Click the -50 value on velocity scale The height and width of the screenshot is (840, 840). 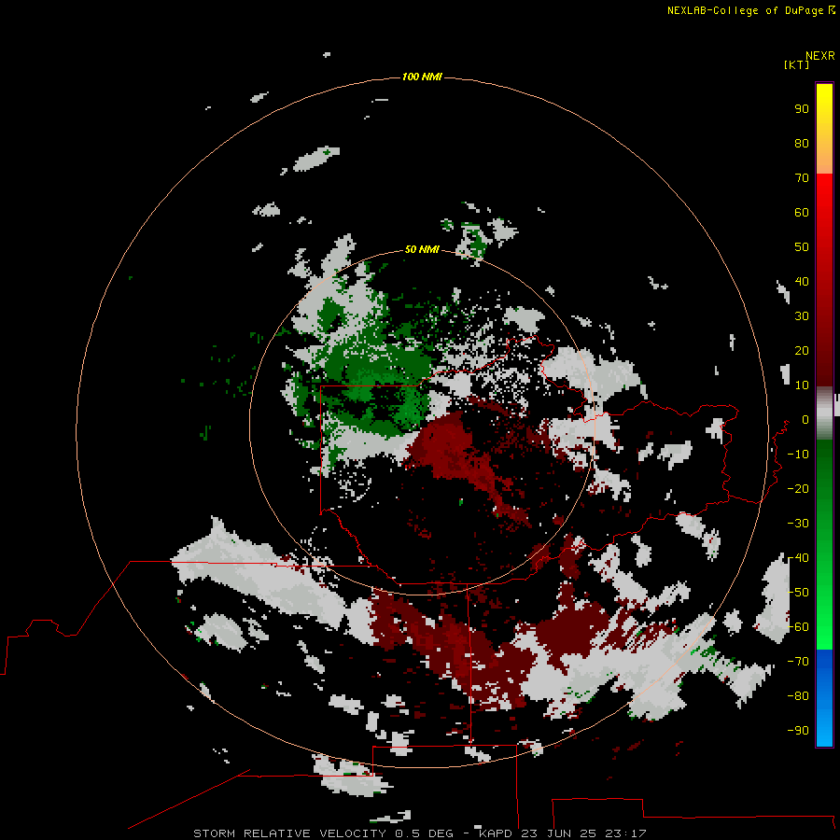(798, 593)
